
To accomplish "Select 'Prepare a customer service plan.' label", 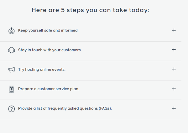I will point(49,89).
